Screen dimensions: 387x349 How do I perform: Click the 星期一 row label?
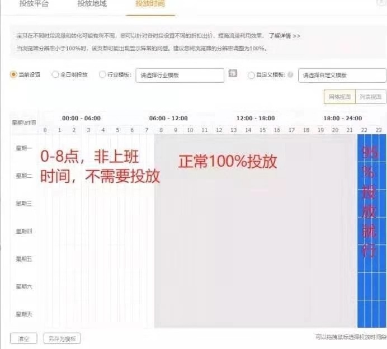(24, 148)
